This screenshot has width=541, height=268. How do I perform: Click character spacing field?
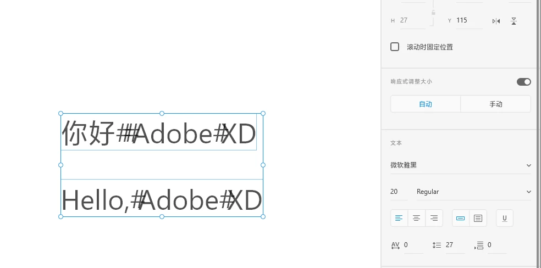point(413,245)
